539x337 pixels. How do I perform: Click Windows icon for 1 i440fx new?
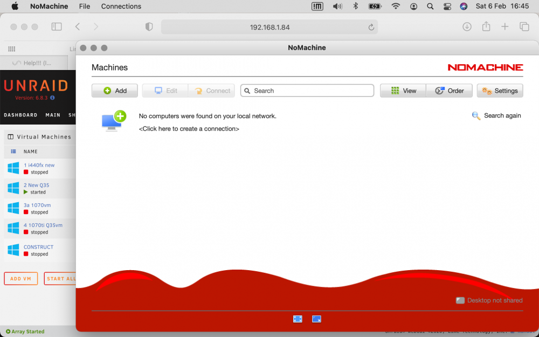pos(13,168)
